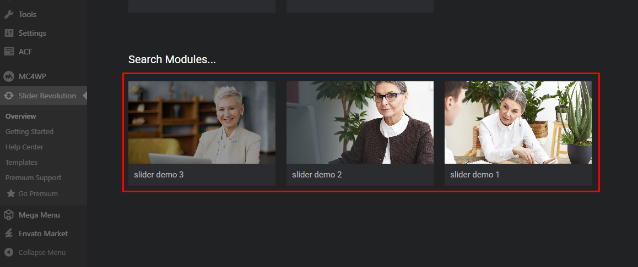Screen dimensions: 638x267
Task: Open the slider demo 1 thumbnail
Action: (x=518, y=123)
